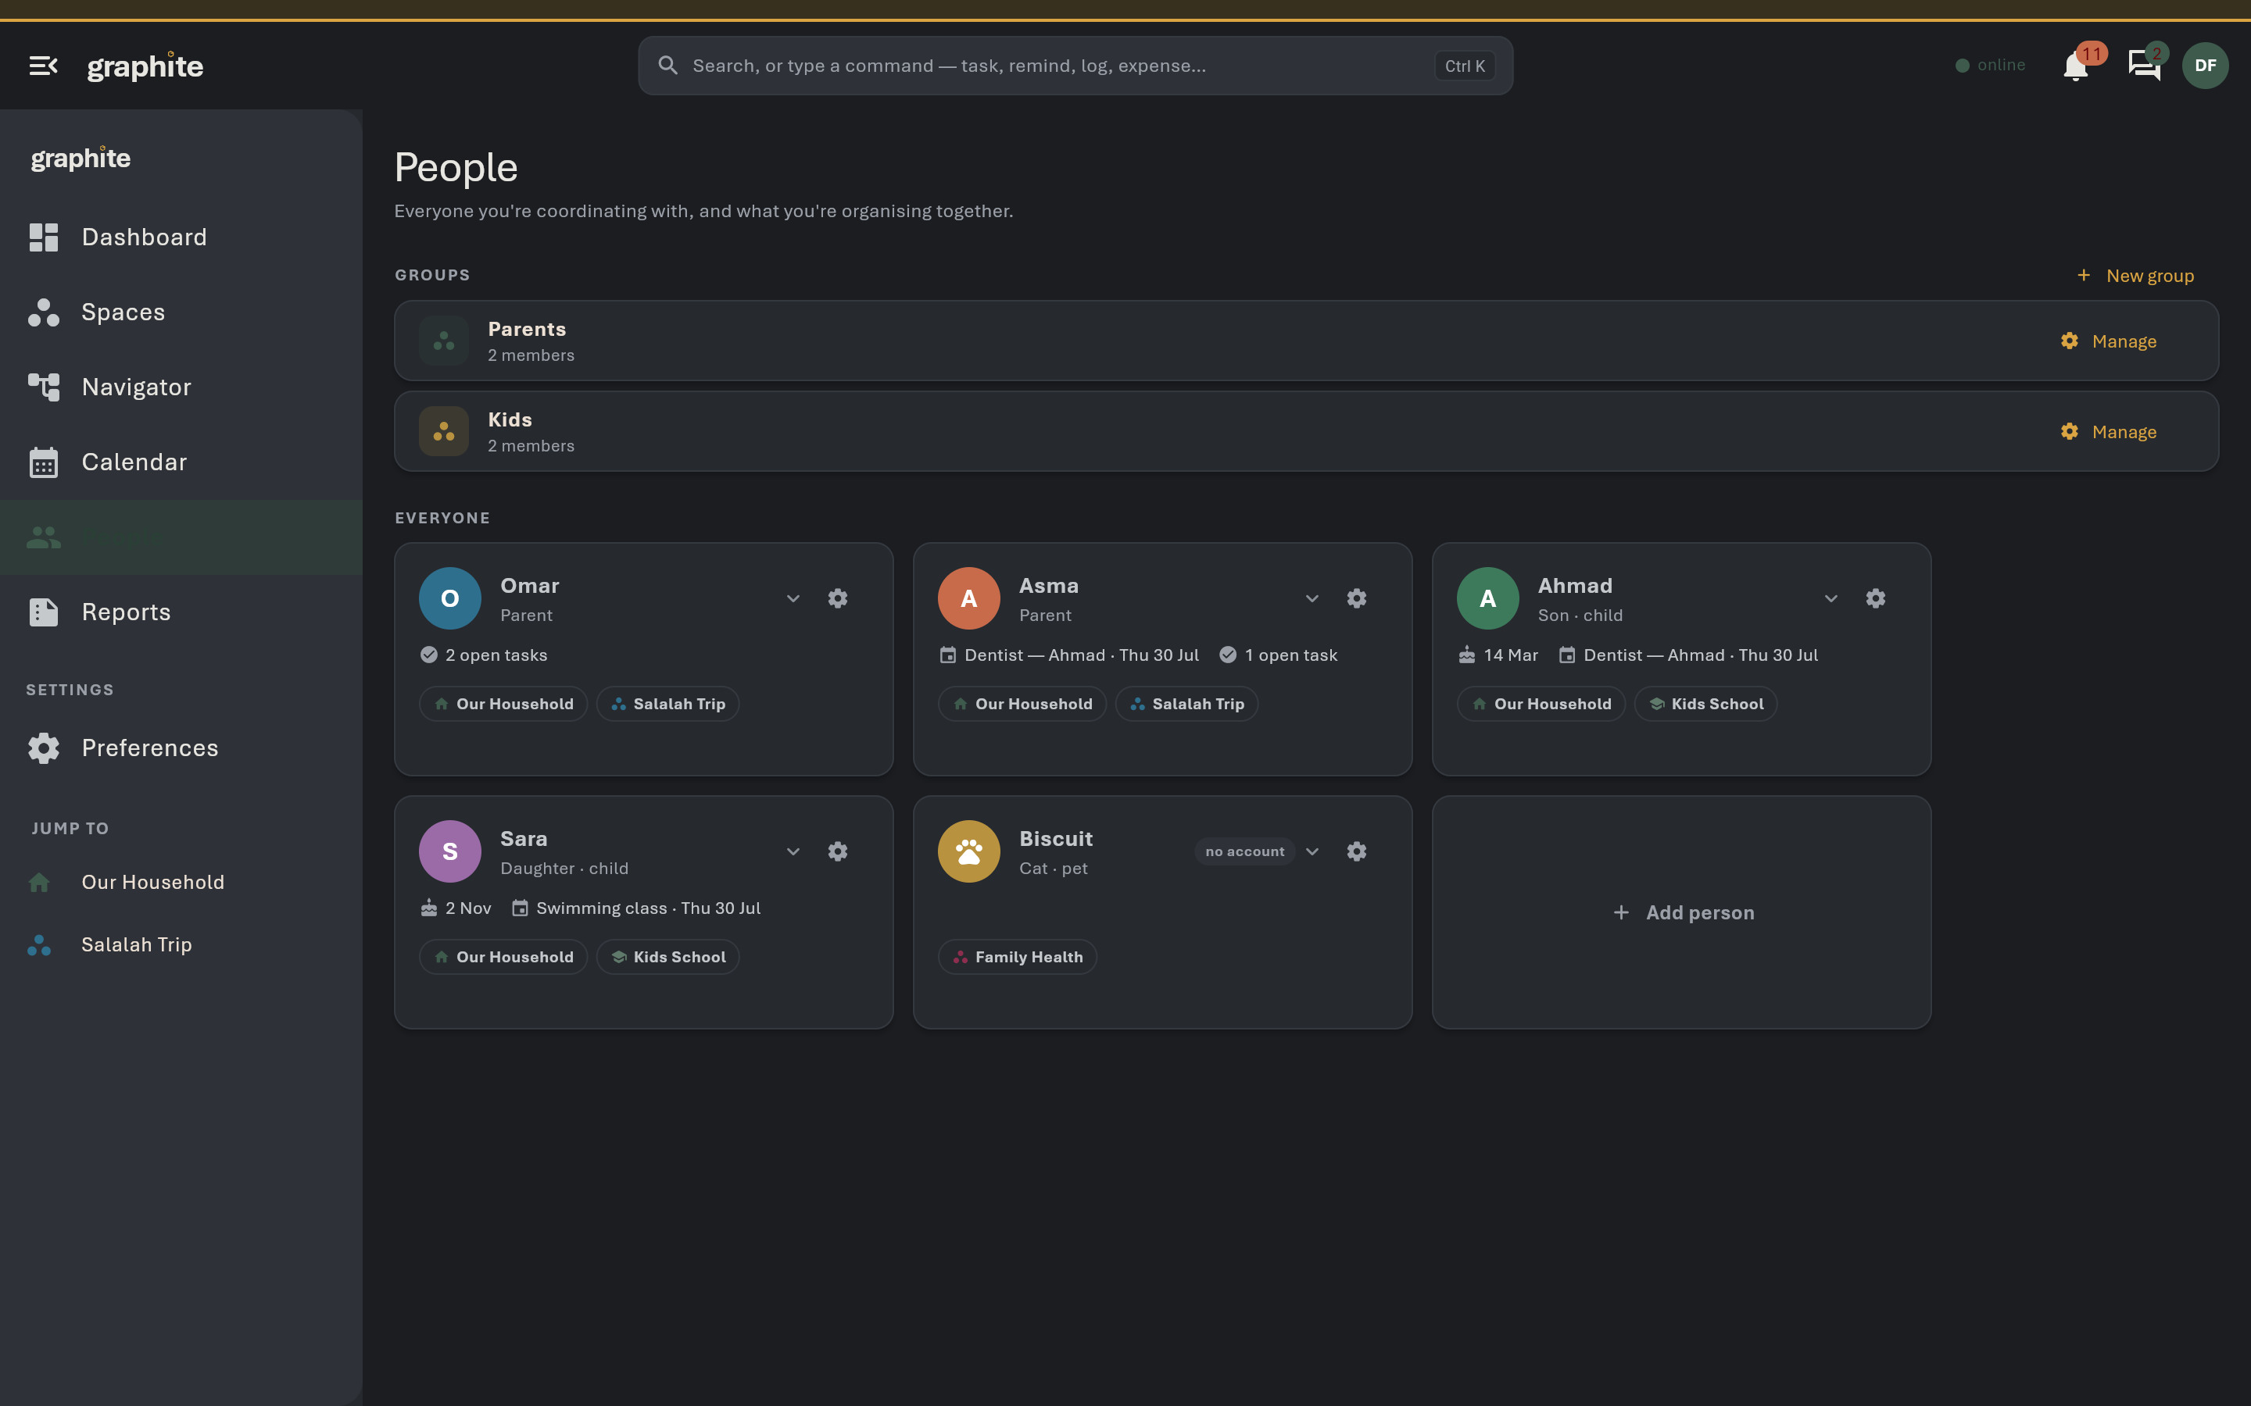Click Sara's 2 Nov birthday

456,908
